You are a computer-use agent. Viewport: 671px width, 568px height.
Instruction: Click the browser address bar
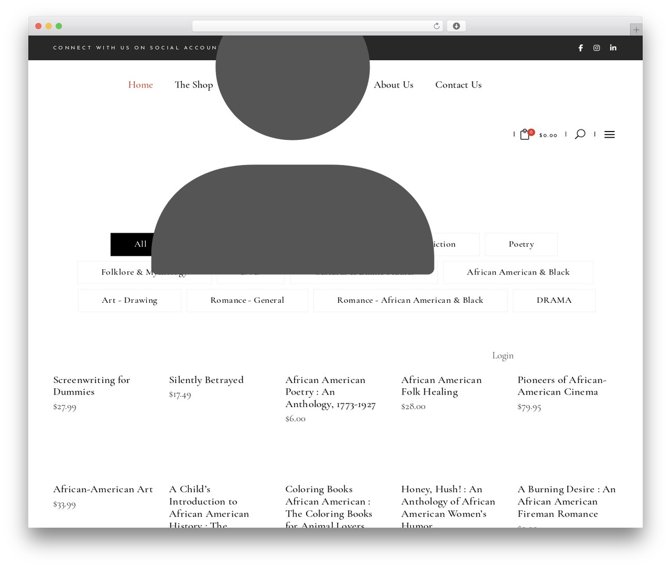pos(317,26)
